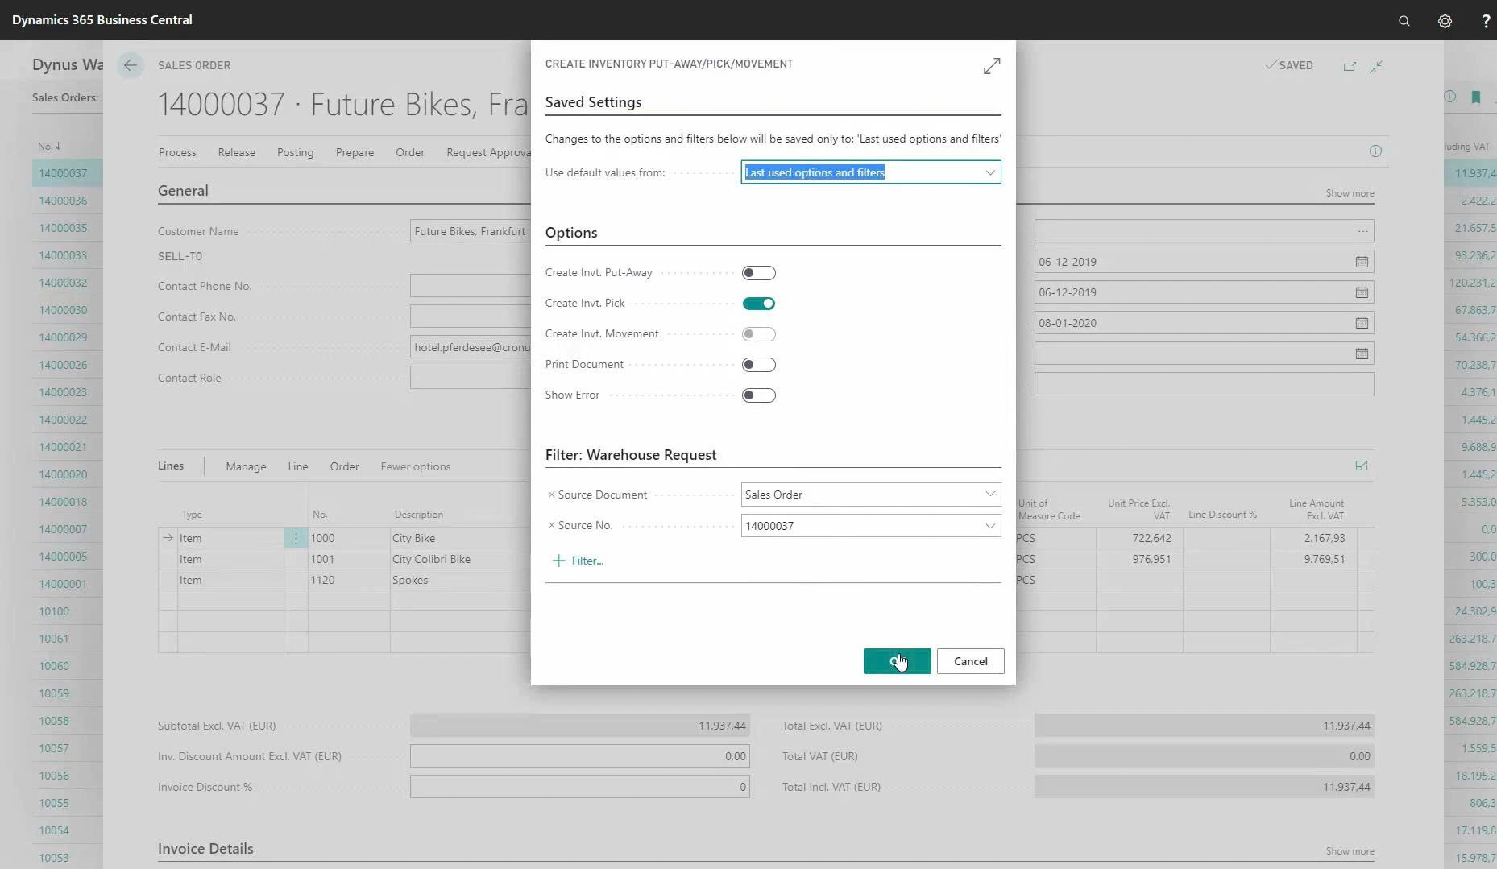
Task: Click the bookmark icon at page right
Action: pyautogui.click(x=1476, y=97)
